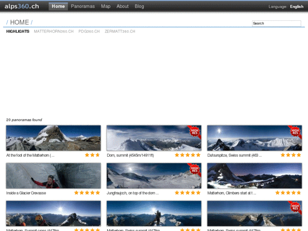Click Matterhorn, Climbers start at t... title
This screenshot has height=231, width=308.
(232, 193)
